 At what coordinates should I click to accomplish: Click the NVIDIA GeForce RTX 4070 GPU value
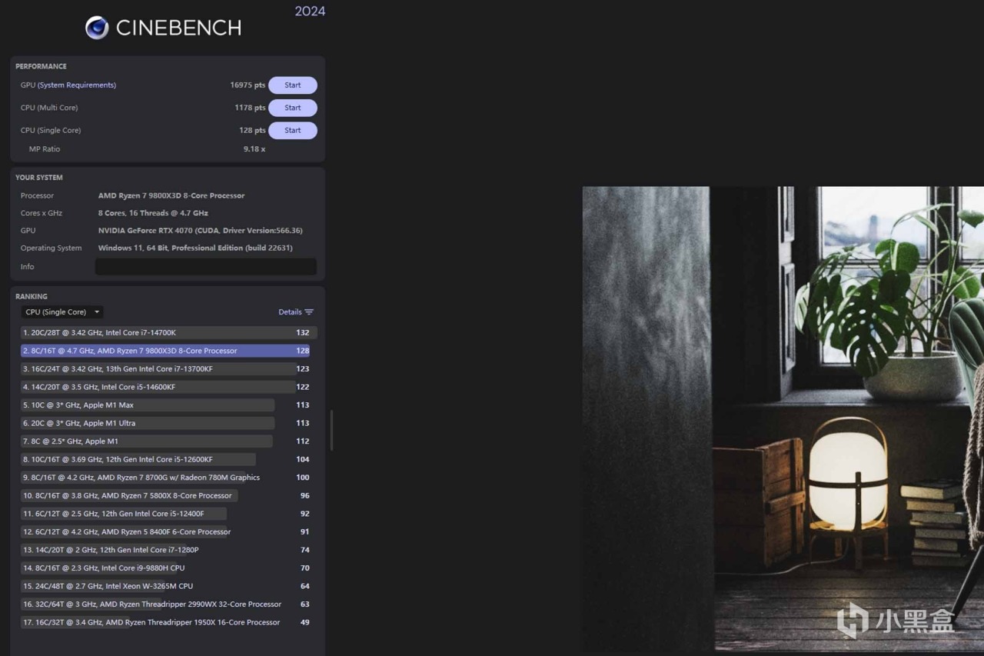(x=201, y=231)
